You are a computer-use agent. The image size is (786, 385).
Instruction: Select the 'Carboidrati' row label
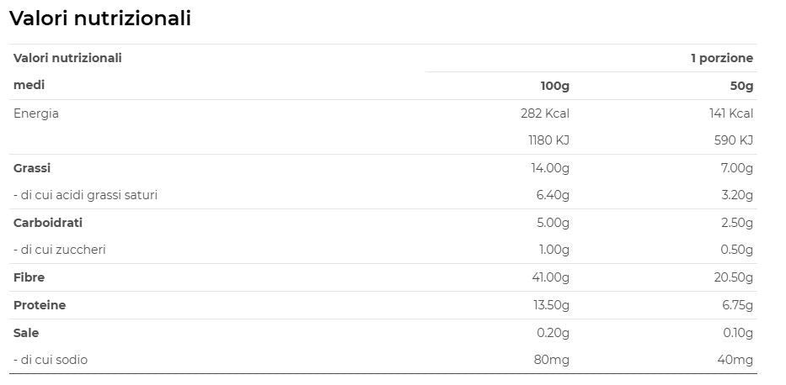tap(47, 223)
